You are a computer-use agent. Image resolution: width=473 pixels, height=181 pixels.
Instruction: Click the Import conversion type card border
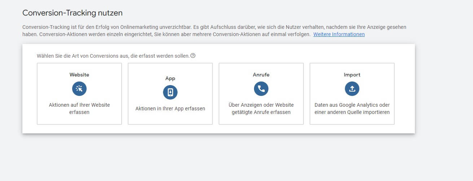(352, 94)
